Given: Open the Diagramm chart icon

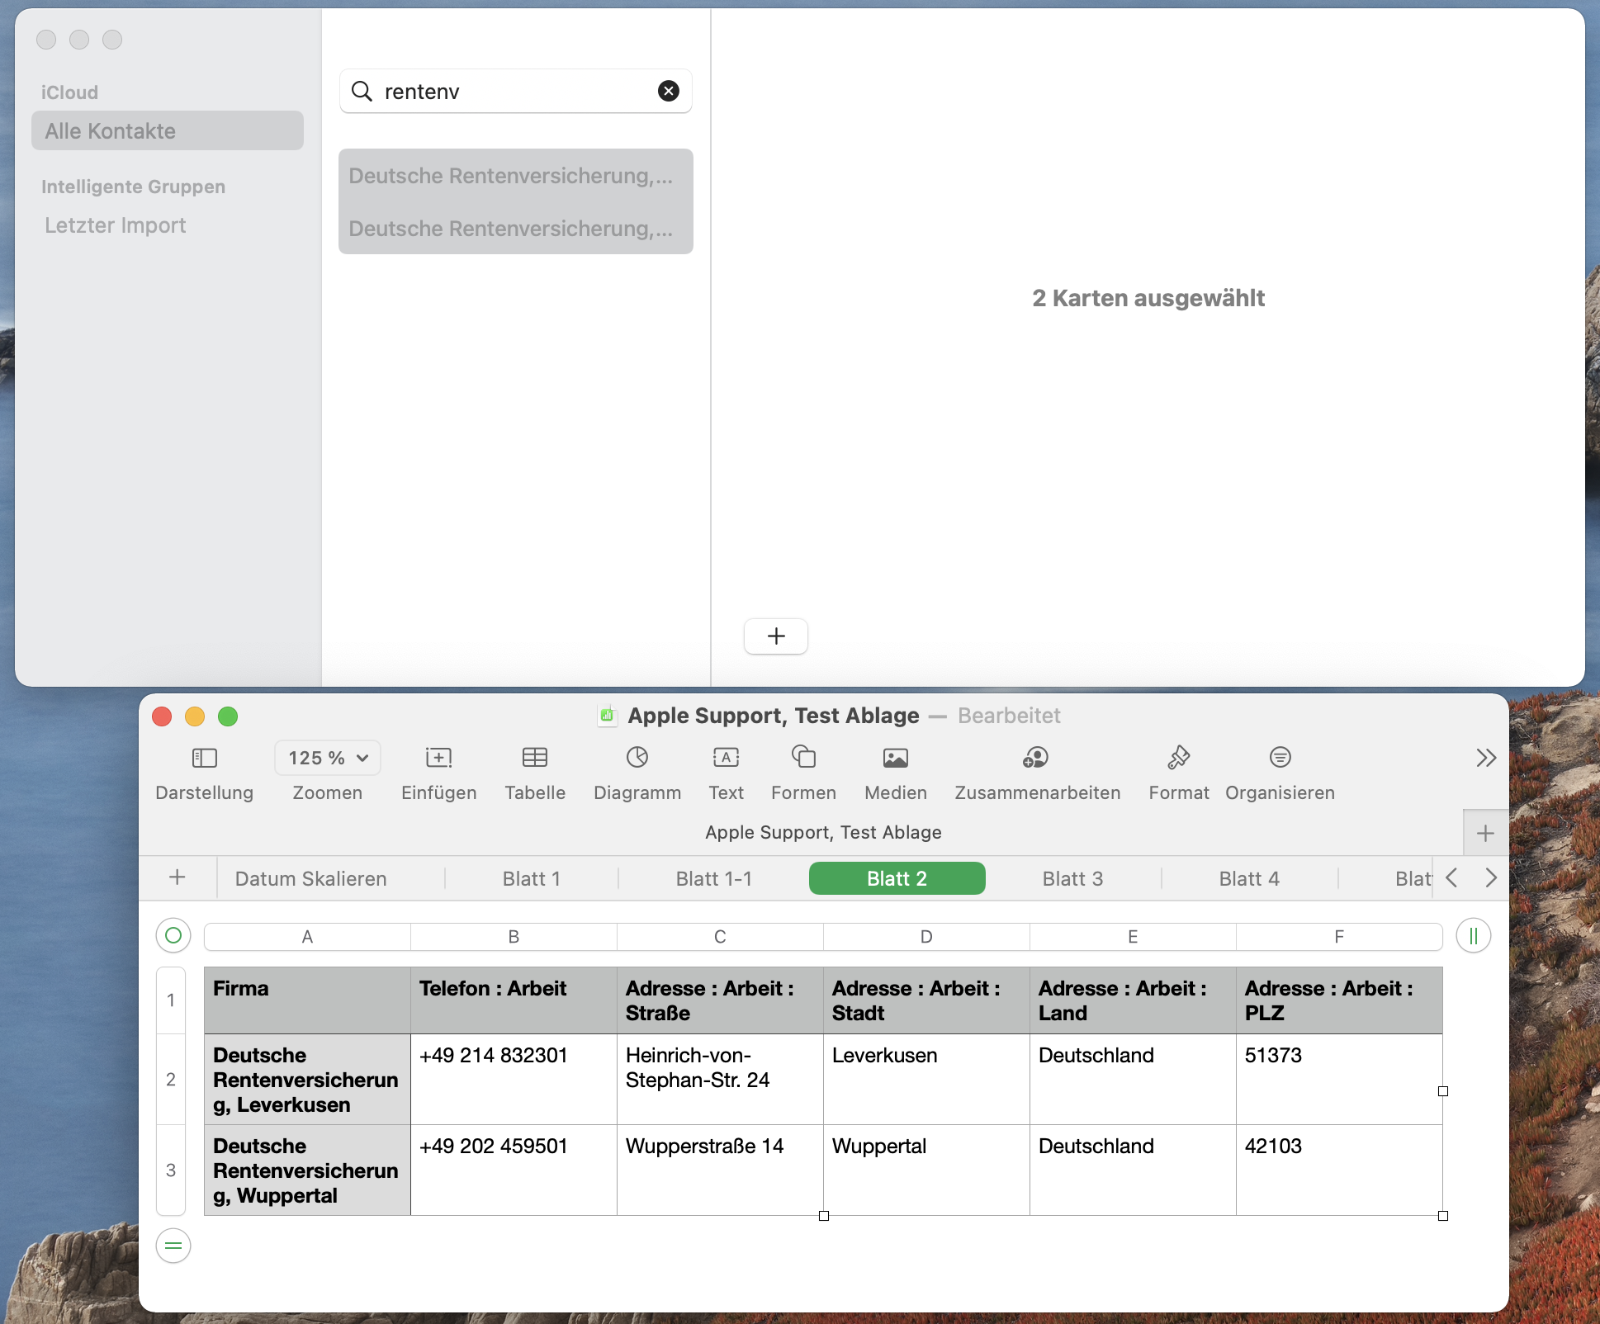Looking at the screenshot, I should (637, 758).
